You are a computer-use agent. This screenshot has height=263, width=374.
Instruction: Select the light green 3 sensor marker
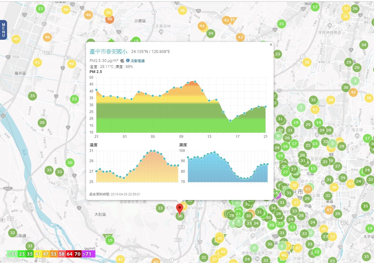[355, 81]
